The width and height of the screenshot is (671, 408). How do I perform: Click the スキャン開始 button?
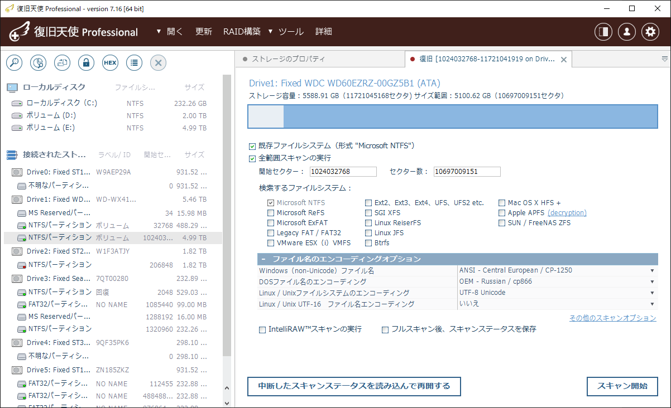click(x=622, y=386)
